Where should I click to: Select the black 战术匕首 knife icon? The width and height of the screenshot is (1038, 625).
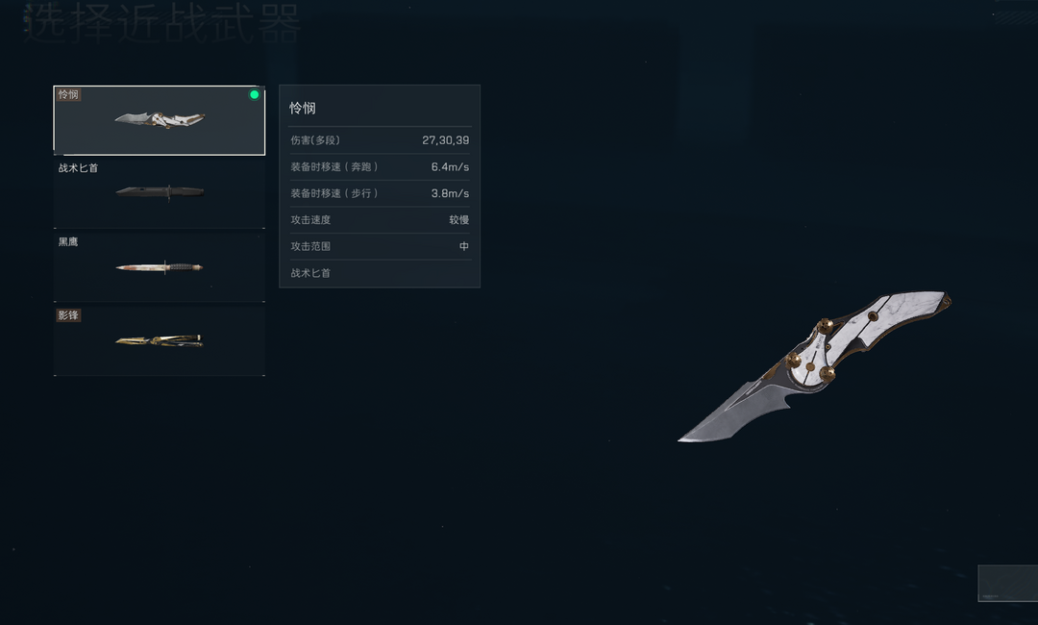160,192
